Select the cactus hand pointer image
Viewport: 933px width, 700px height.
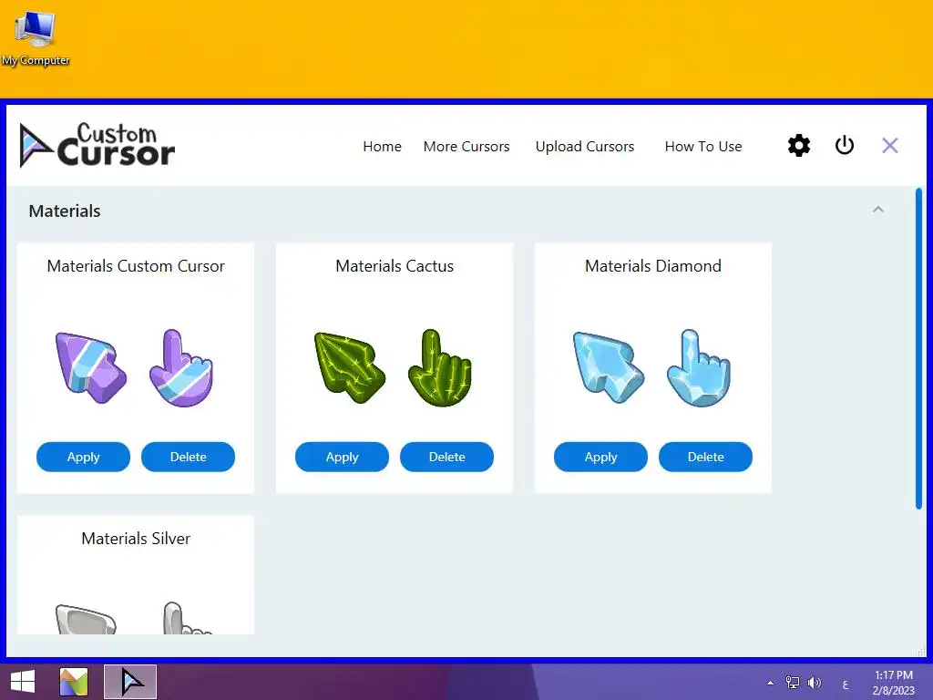(440, 368)
